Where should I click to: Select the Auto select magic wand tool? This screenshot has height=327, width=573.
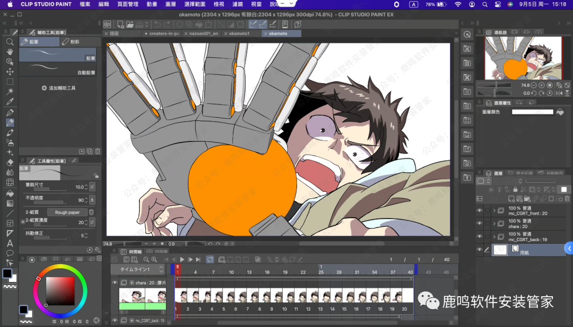(10, 92)
